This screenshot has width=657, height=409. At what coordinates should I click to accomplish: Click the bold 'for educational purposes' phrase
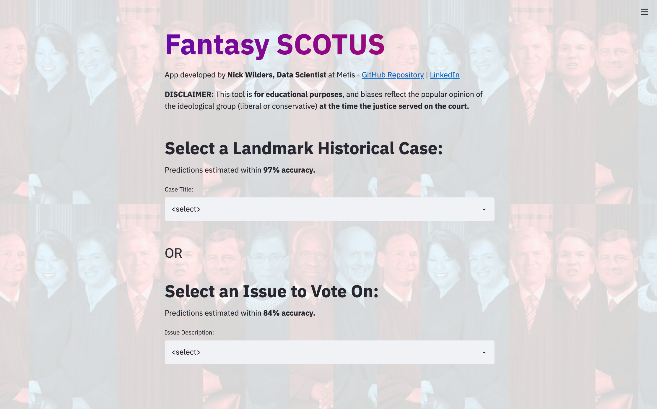(x=298, y=95)
